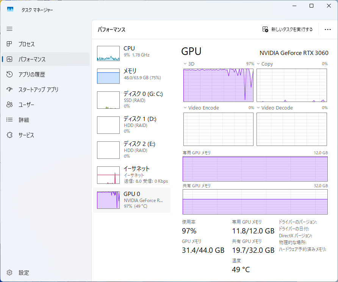Click the Users (ユーザー) people icon
338x282 pixels.
click(x=9, y=105)
